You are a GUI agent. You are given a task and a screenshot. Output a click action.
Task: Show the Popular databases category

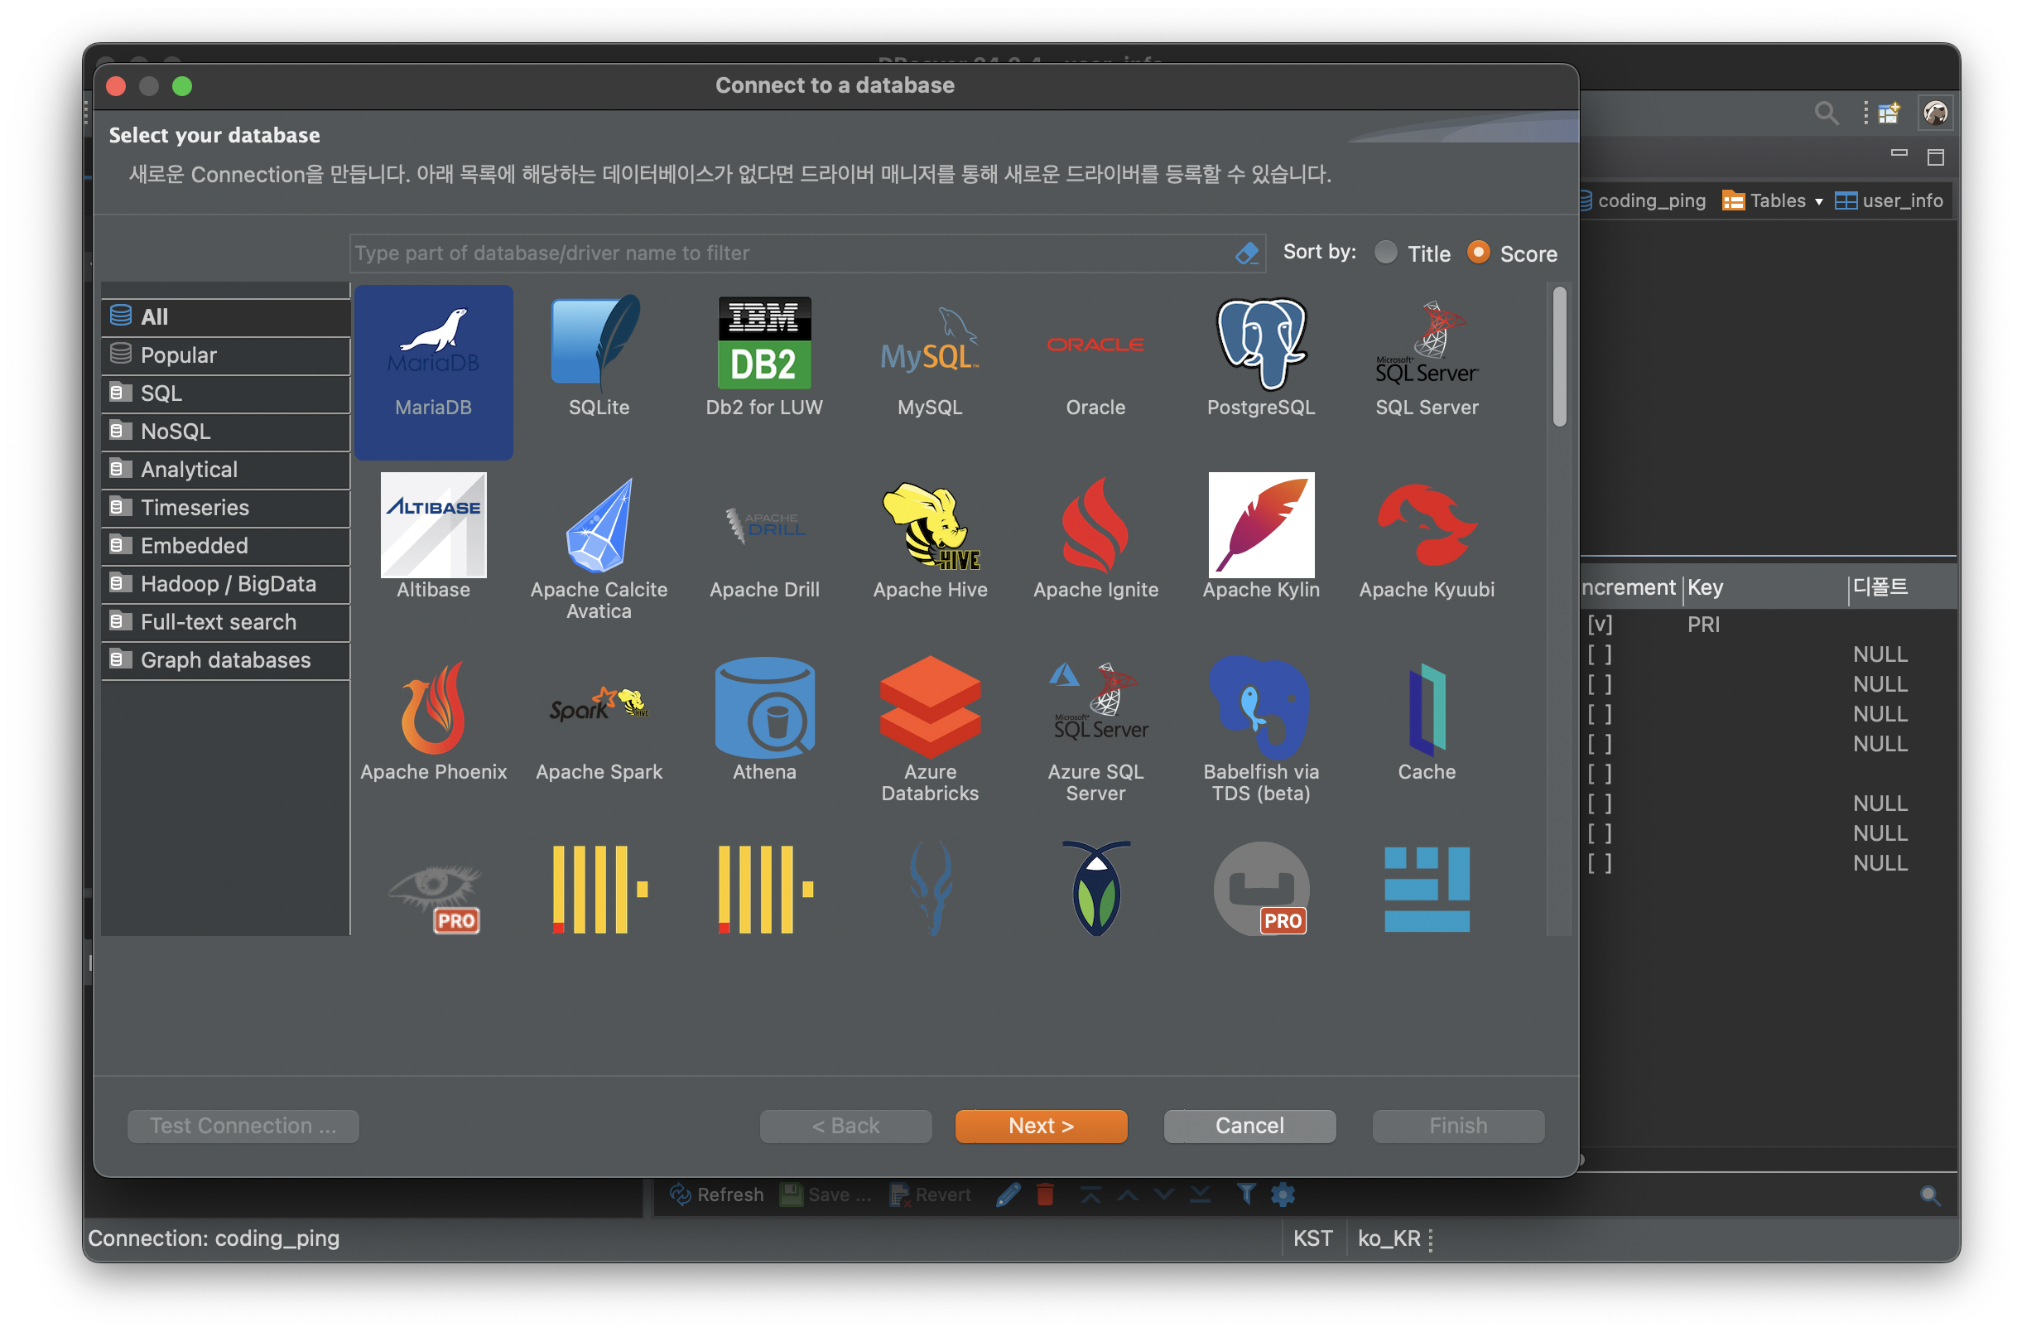(x=178, y=355)
